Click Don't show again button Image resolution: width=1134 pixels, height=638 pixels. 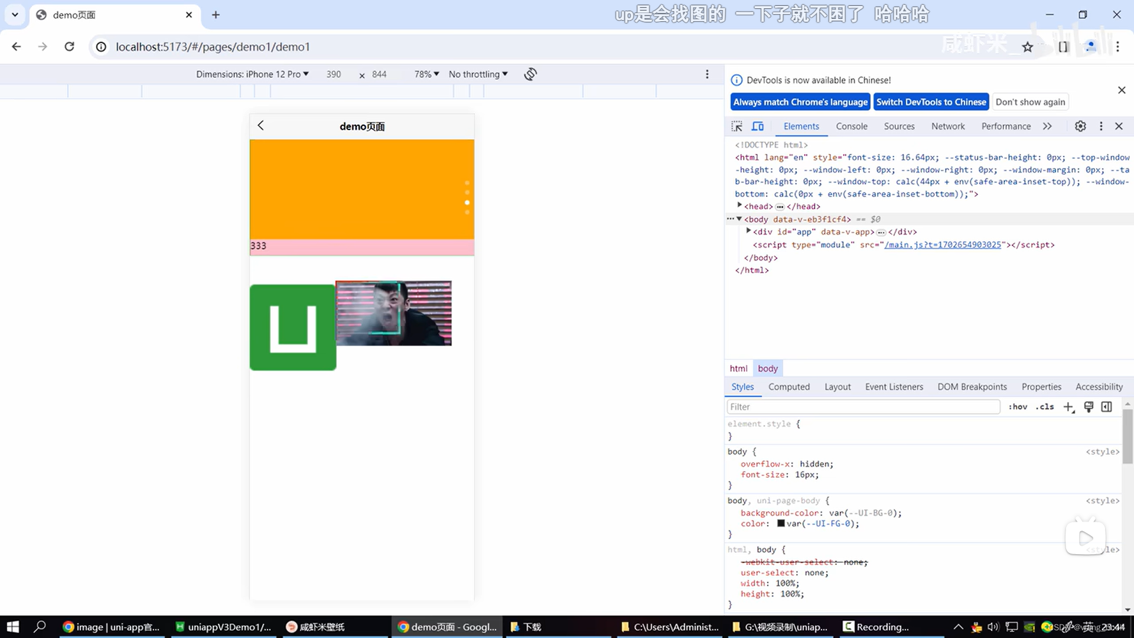1030,102
